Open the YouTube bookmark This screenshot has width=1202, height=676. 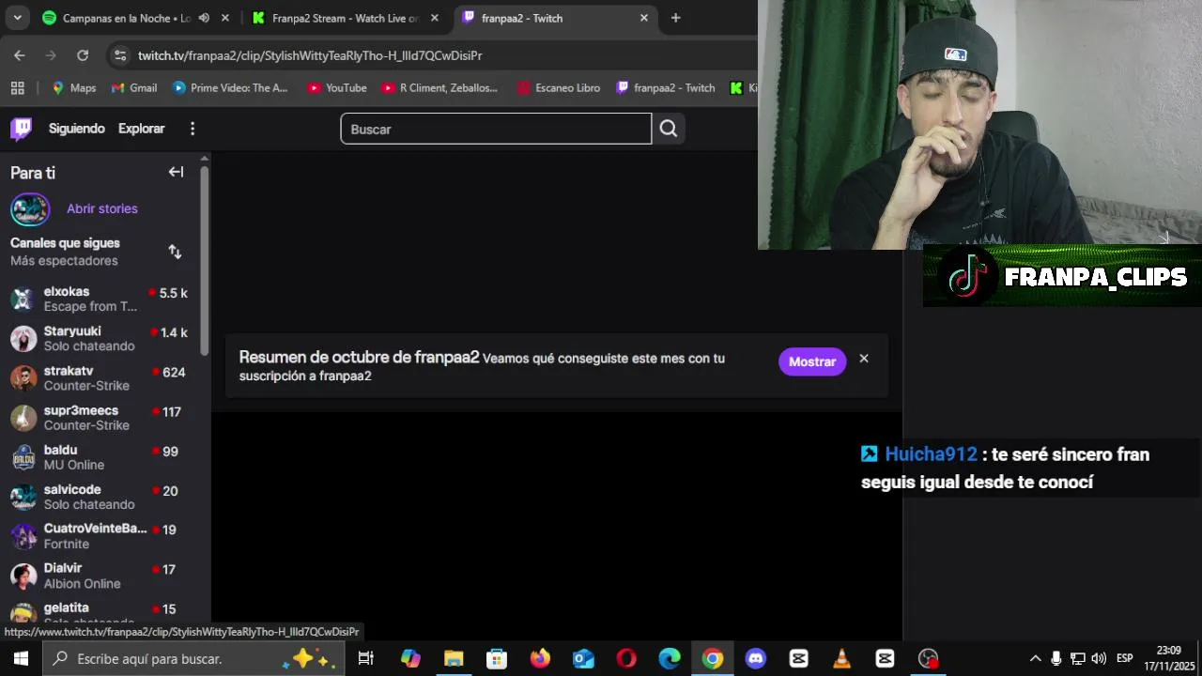(336, 87)
